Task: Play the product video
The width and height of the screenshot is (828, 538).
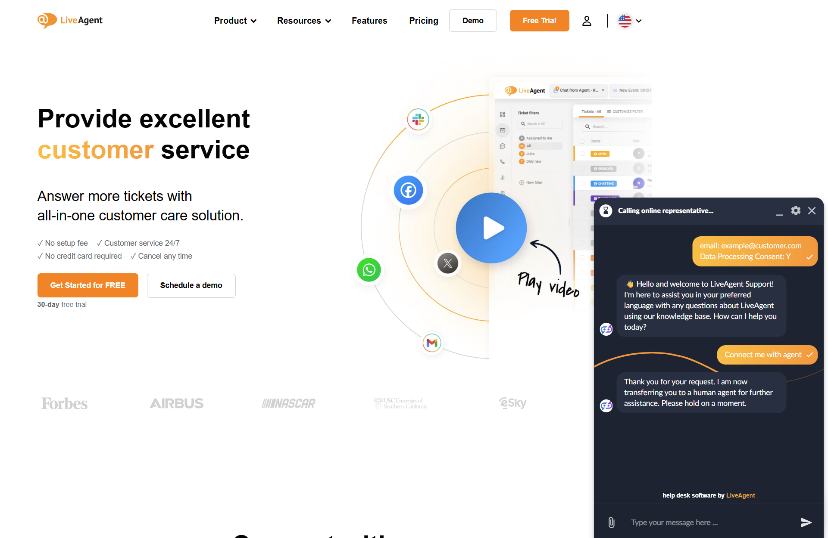Action: [491, 228]
